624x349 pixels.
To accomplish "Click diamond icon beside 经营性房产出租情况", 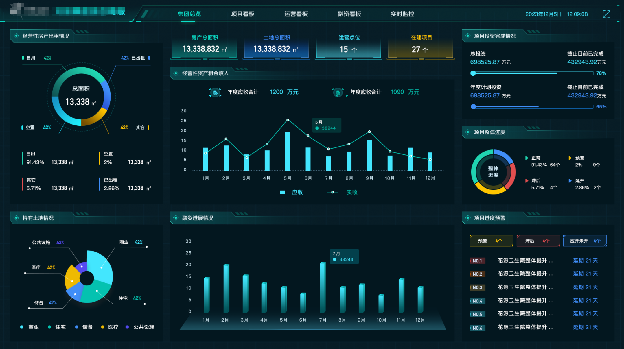I will 16,36.
